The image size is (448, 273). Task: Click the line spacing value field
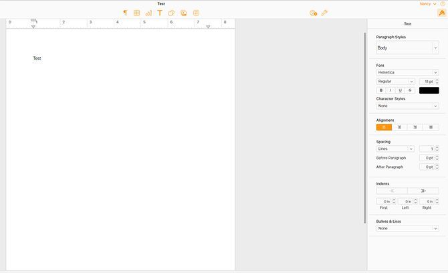427,149
